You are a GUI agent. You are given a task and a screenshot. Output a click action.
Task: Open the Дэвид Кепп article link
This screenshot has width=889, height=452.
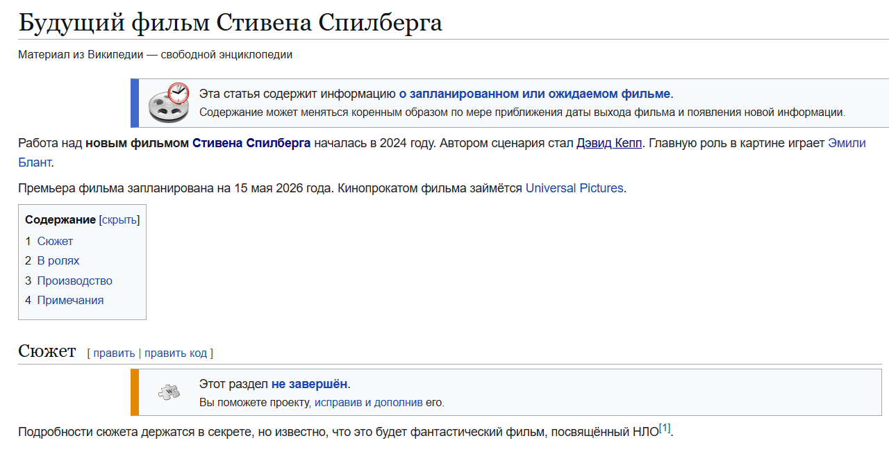click(609, 143)
